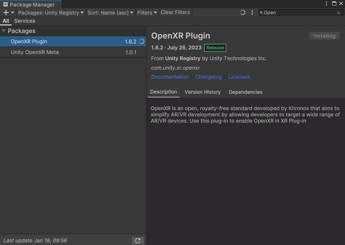Screen dimensions: 345x245
Task: Click the 1.0.1 version of Unity OpenXR Meta
Action: [x=131, y=53]
